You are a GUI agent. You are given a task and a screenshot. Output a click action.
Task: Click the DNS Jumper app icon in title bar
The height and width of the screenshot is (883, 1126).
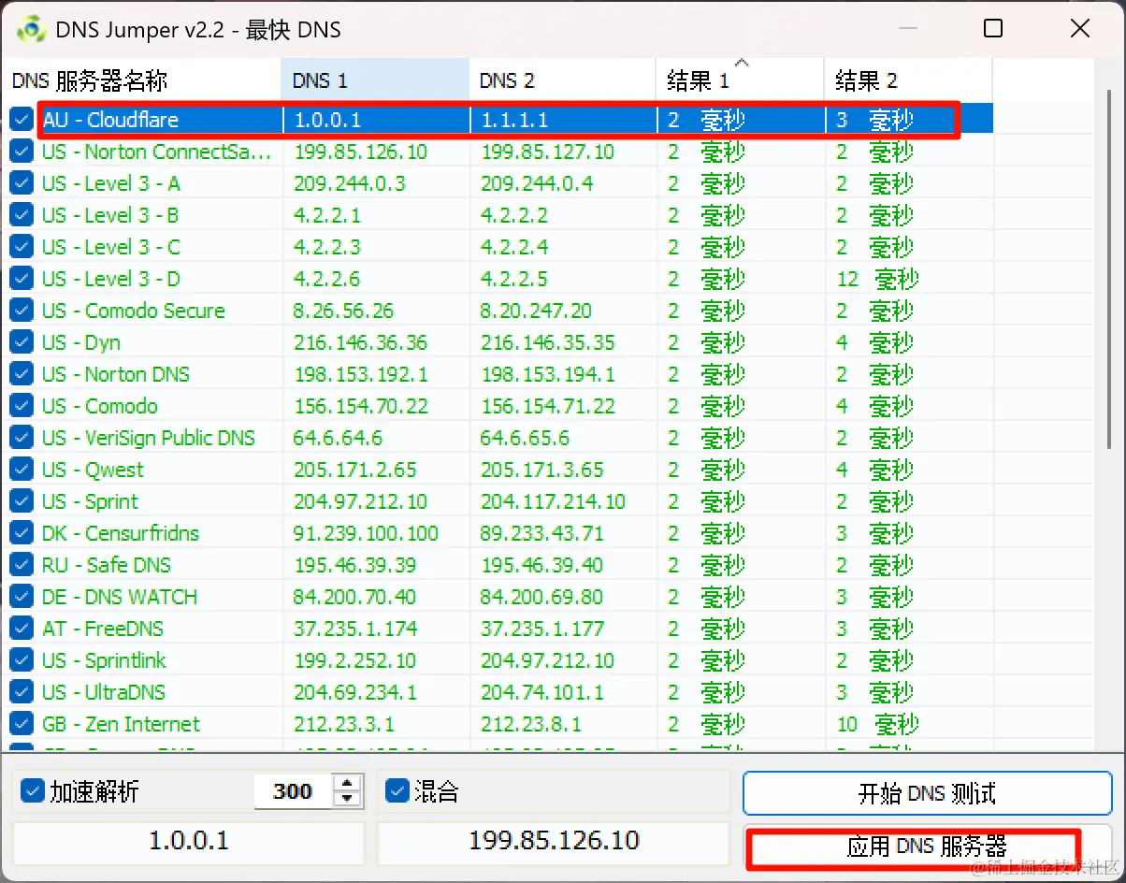[31, 29]
